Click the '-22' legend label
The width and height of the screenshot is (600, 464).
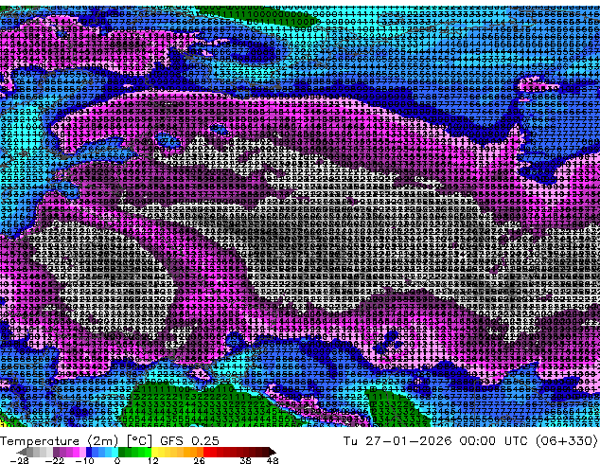pyautogui.click(x=54, y=460)
